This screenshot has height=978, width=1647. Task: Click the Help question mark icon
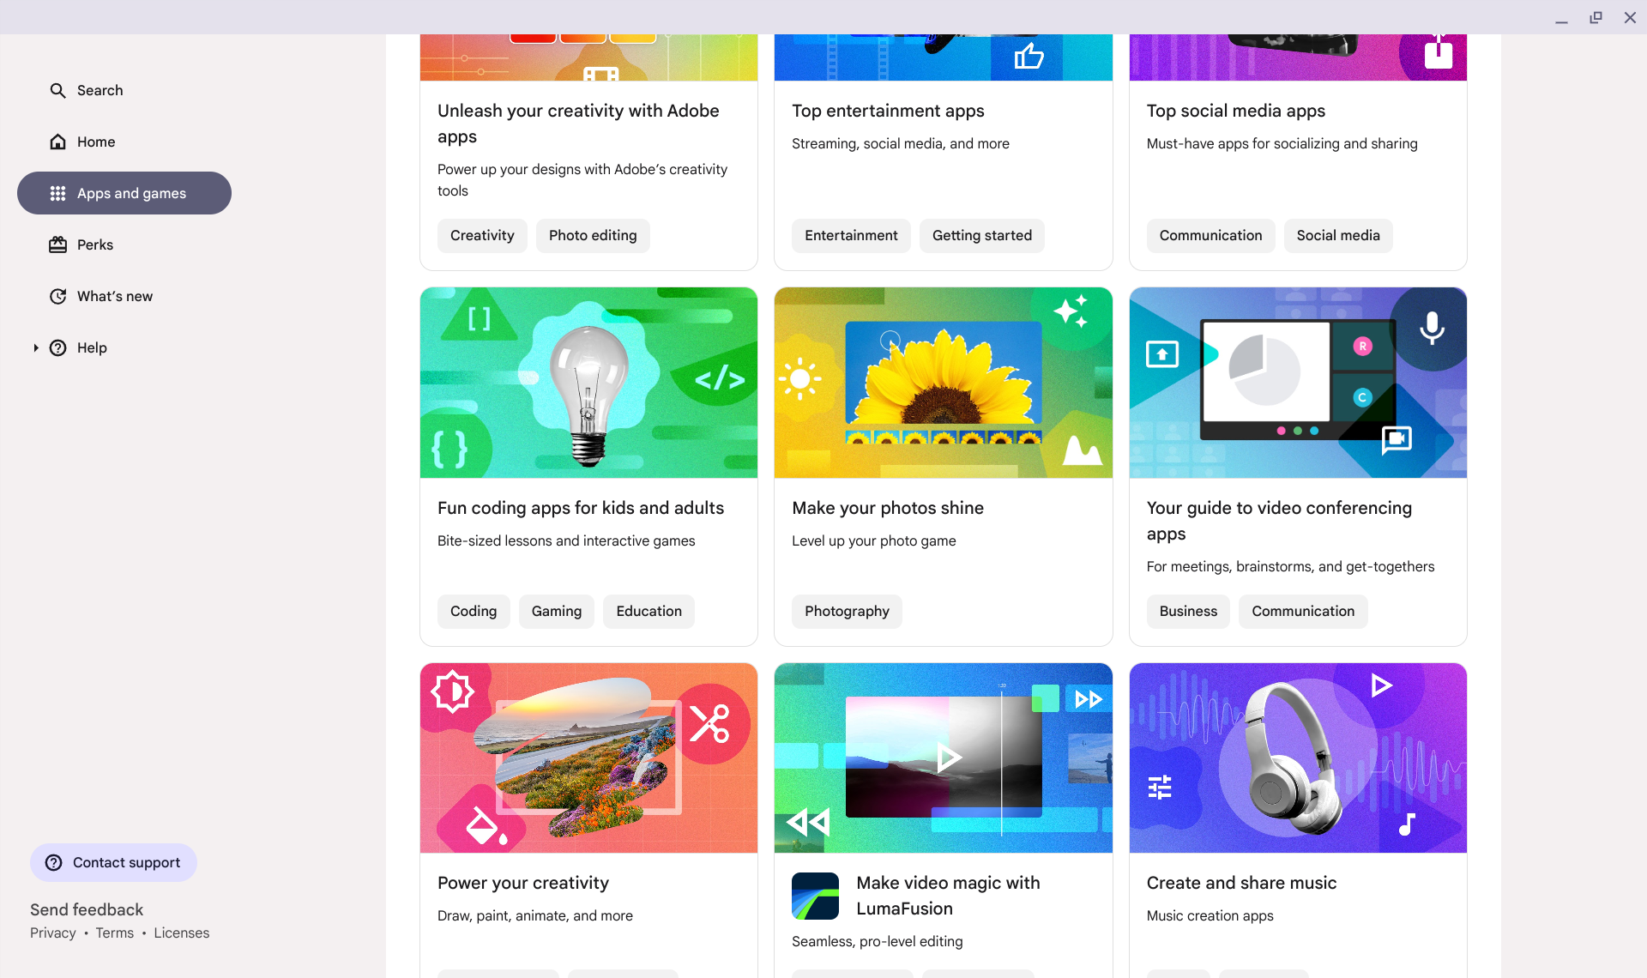point(57,347)
